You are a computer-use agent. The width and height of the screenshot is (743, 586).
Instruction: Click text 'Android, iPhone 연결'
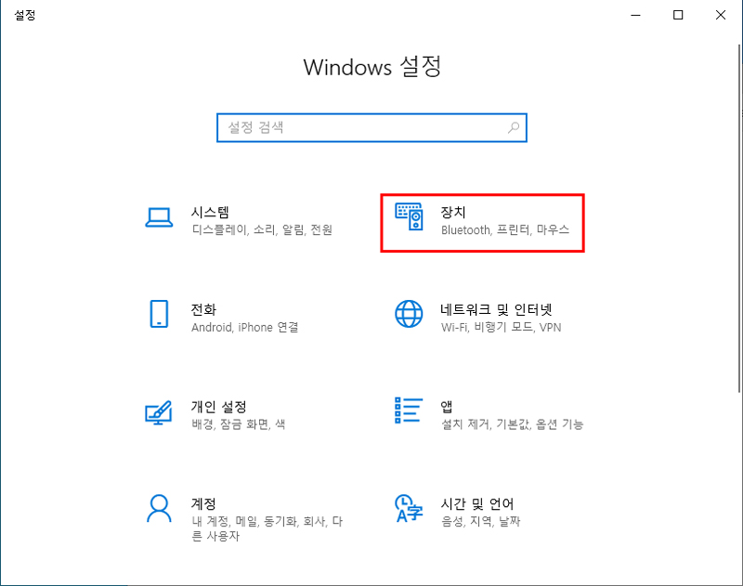[245, 327]
